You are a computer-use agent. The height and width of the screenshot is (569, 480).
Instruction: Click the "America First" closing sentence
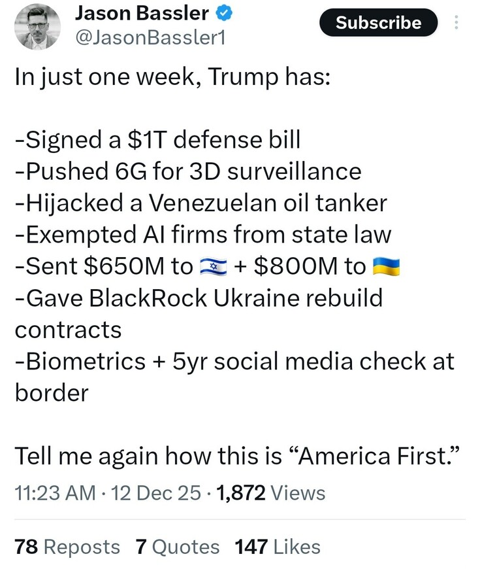238,455
